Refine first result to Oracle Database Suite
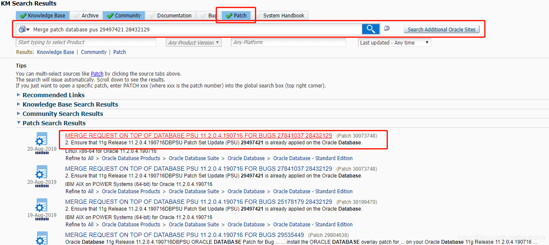Viewport: 549px width, 245px height. click(x=194, y=158)
